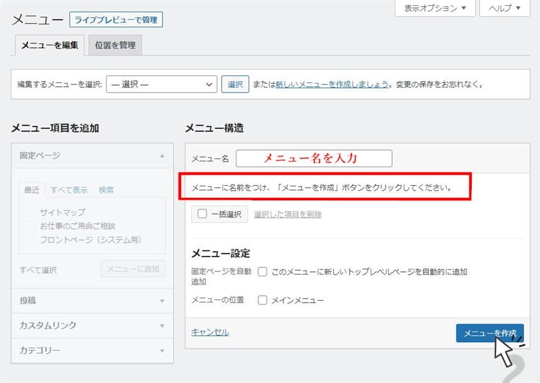Click the キャンセル link

click(x=210, y=333)
